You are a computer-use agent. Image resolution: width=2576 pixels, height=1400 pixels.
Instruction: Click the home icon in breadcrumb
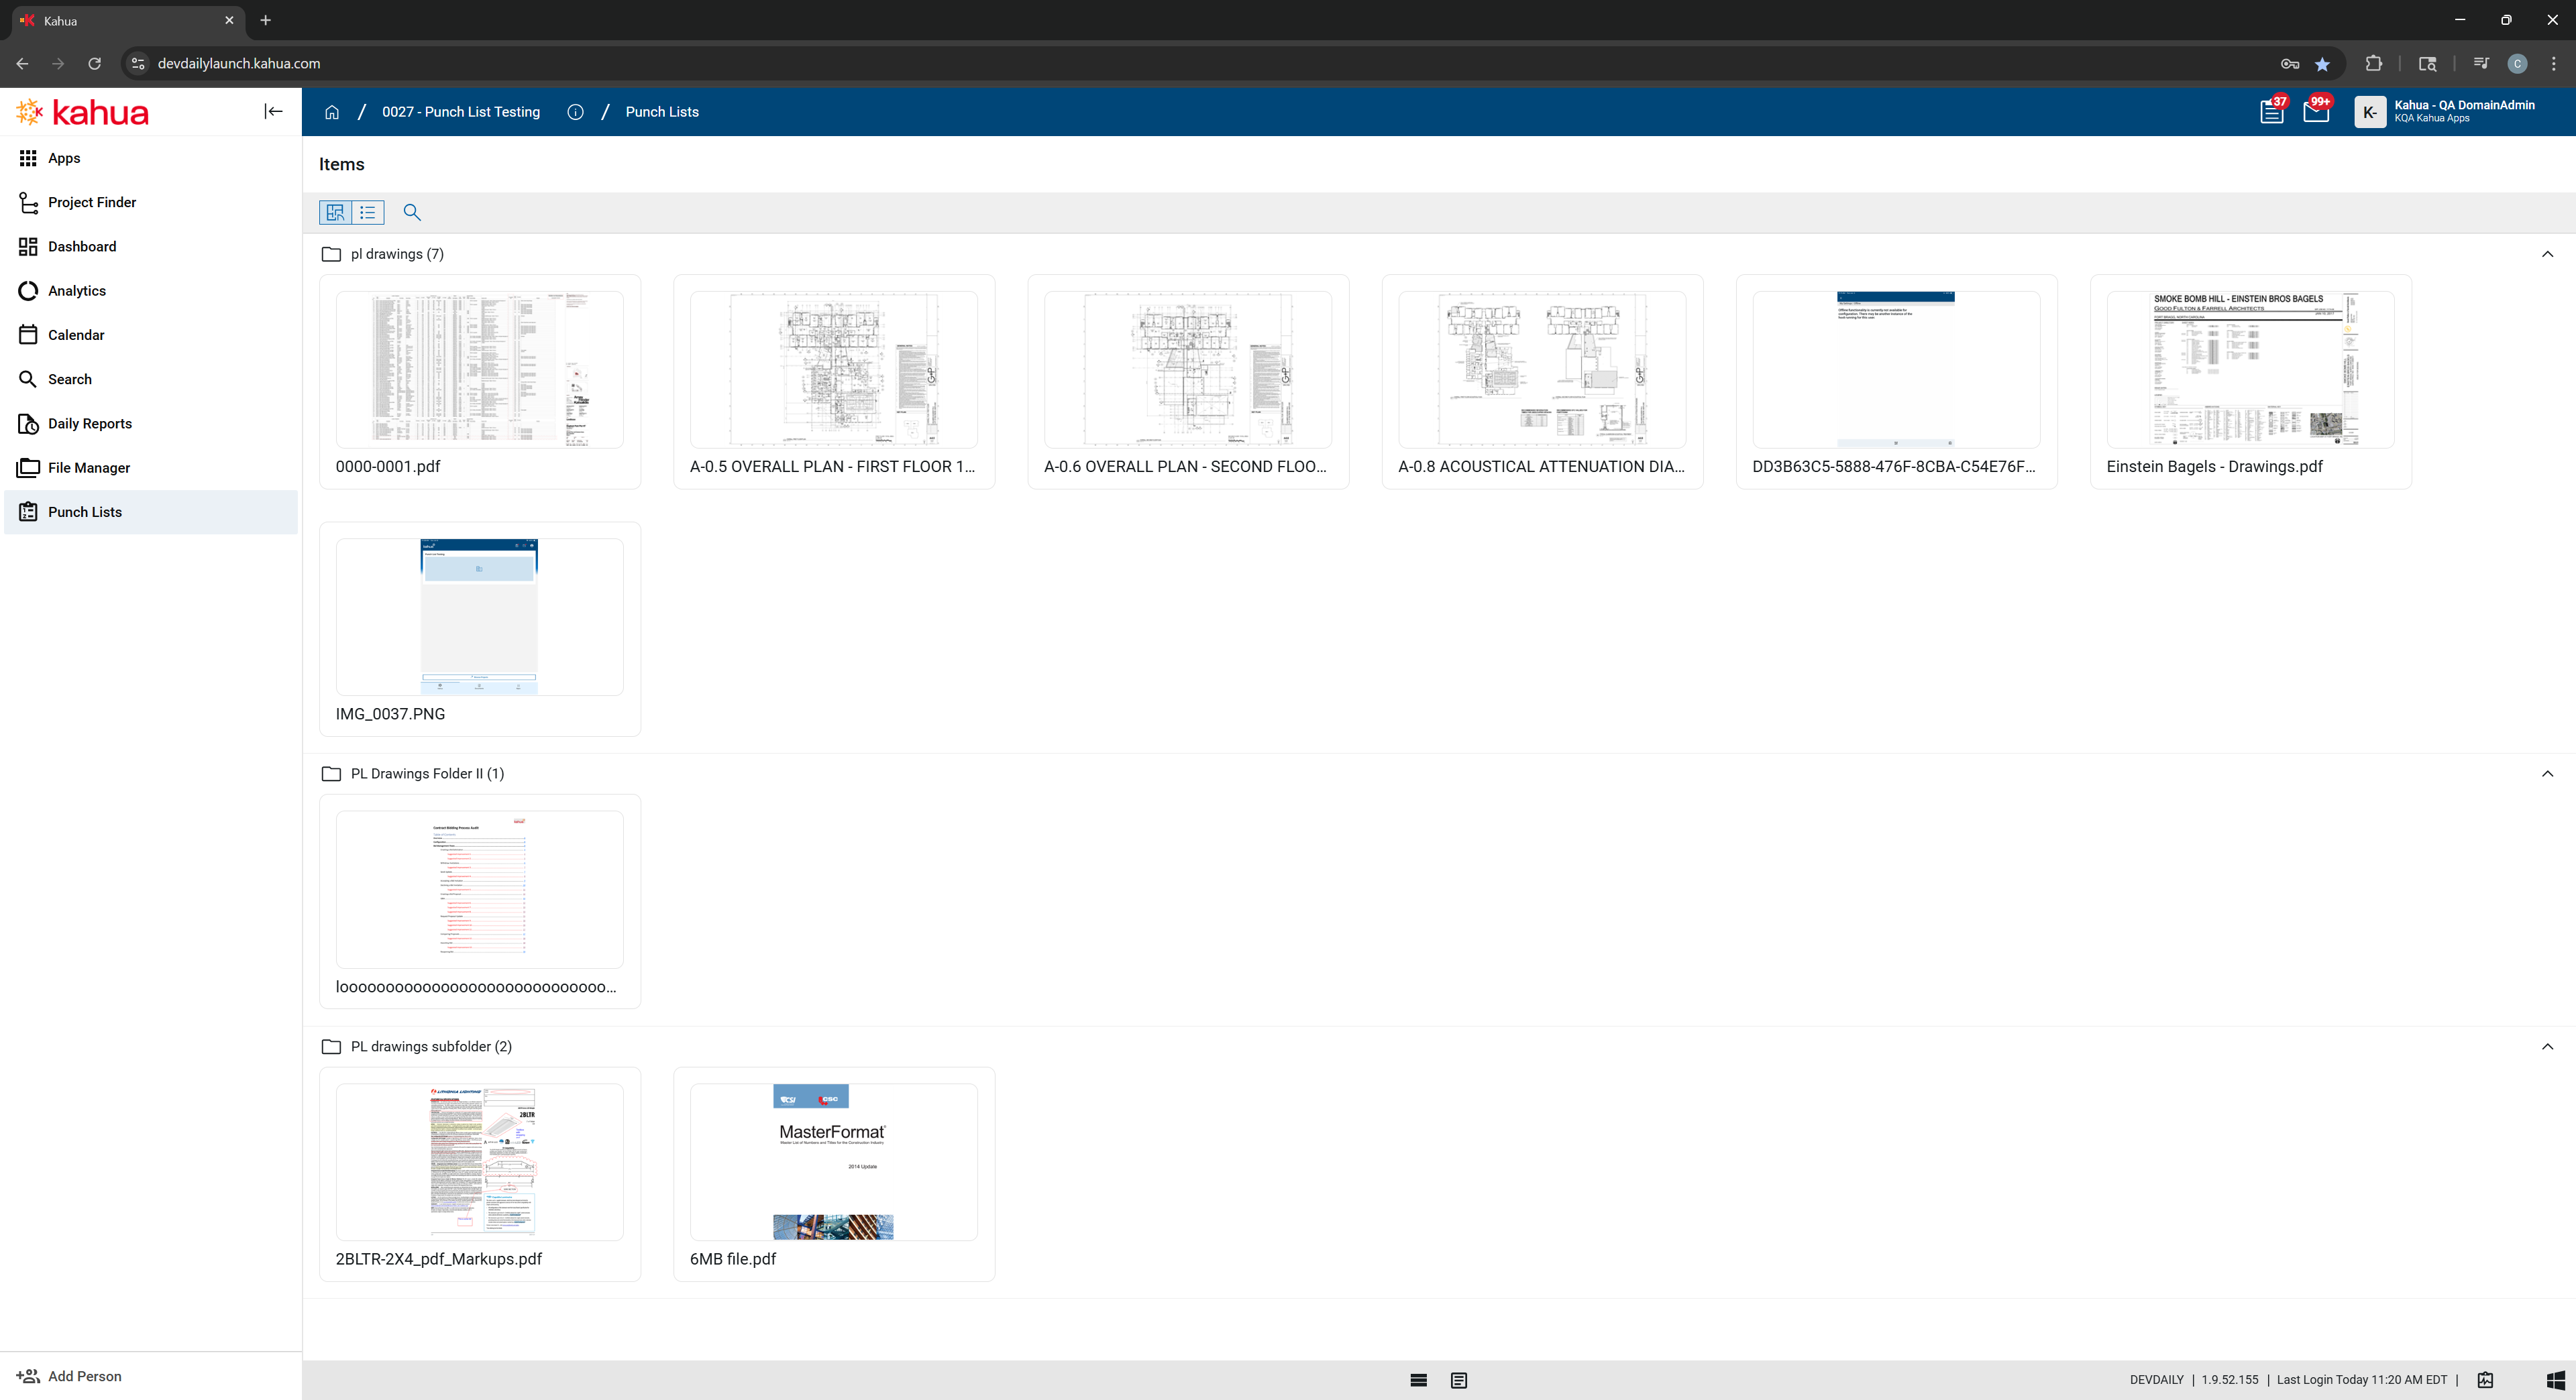click(332, 112)
